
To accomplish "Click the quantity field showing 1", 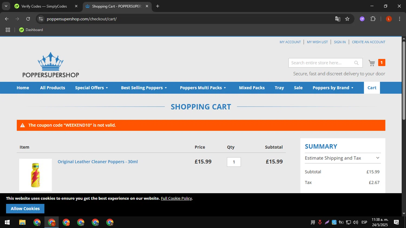I will pos(234,162).
